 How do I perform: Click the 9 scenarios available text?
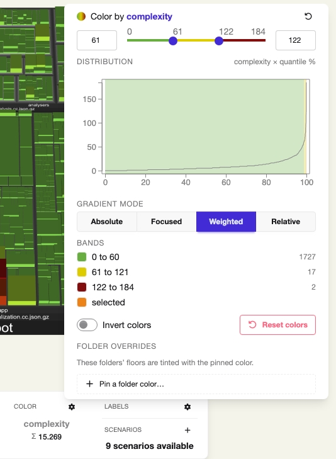pyautogui.click(x=150, y=446)
